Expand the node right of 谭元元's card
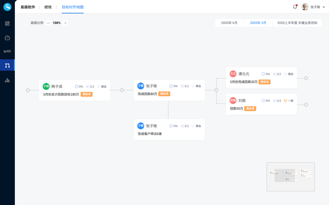 pyautogui.click(x=306, y=78)
